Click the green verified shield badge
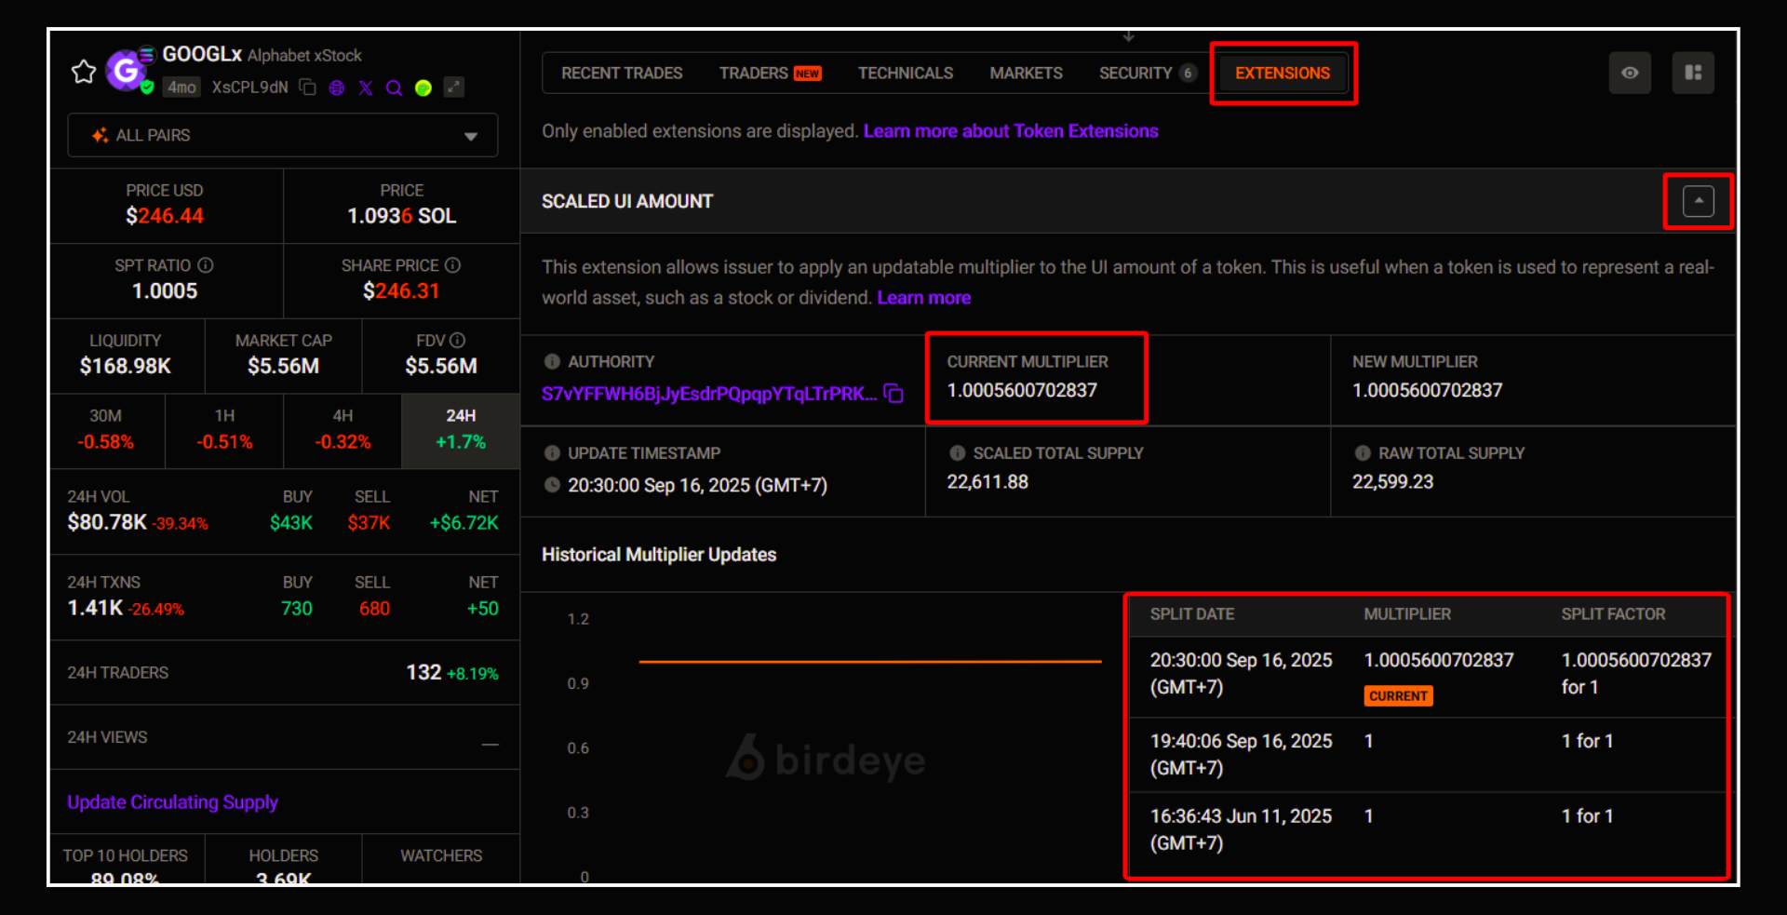Viewport: 1787px width, 915px height. coord(147,87)
